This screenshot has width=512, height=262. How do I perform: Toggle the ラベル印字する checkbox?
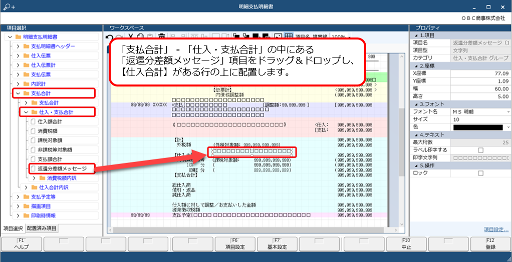[480, 150]
